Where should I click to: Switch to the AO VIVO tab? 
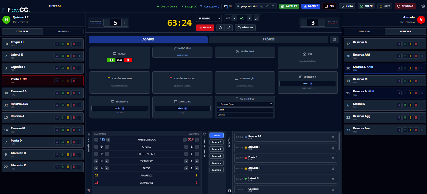click(148, 39)
